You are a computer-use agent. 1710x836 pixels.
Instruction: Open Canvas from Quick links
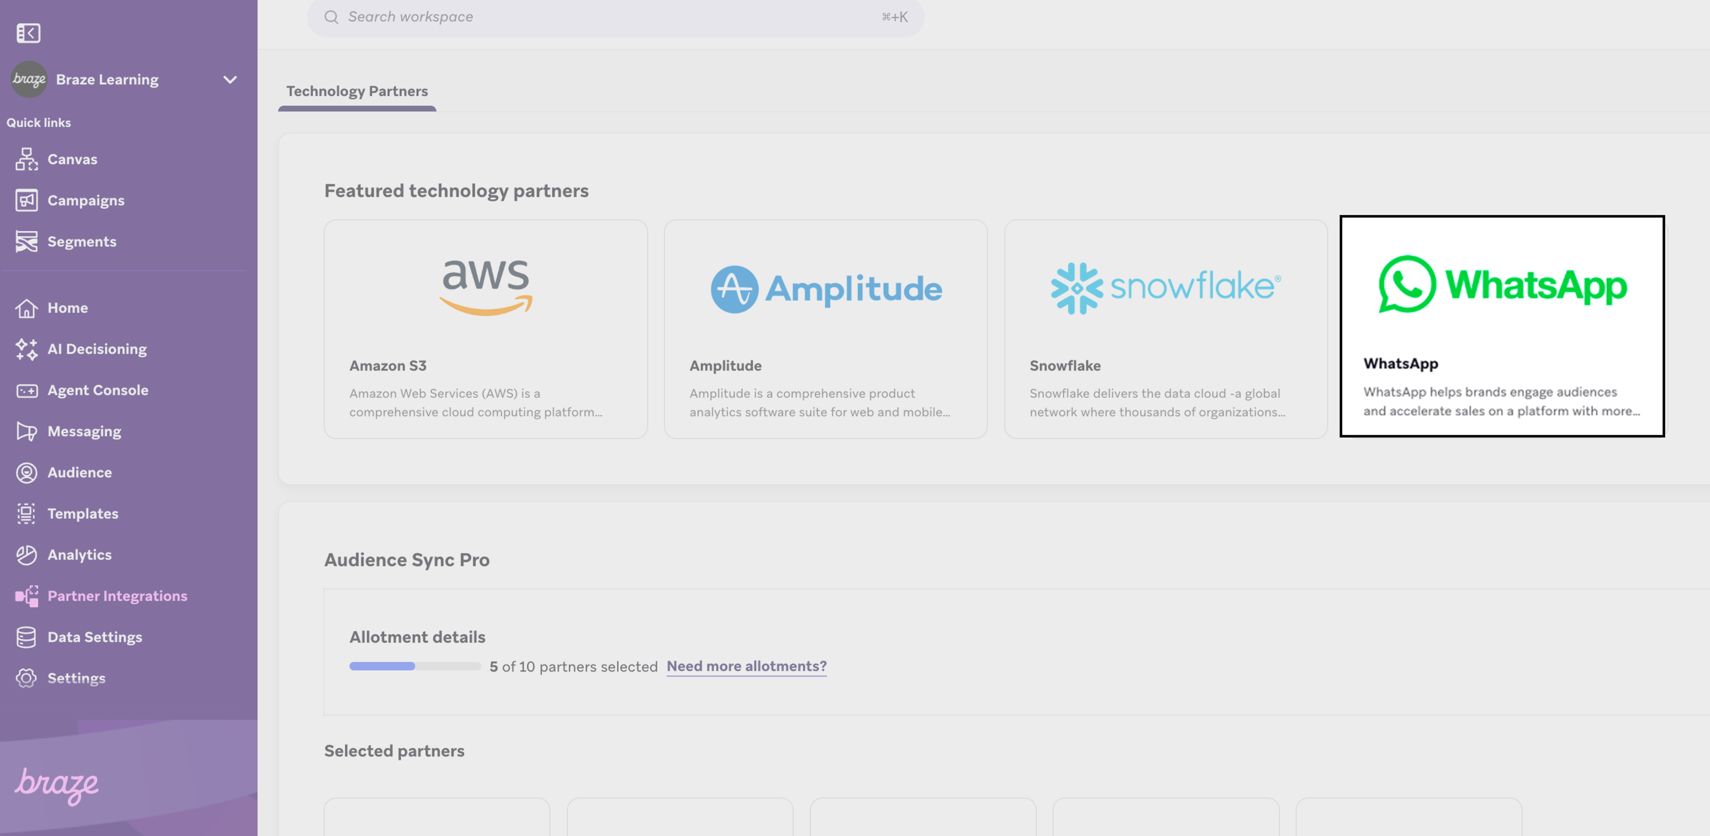point(72,159)
